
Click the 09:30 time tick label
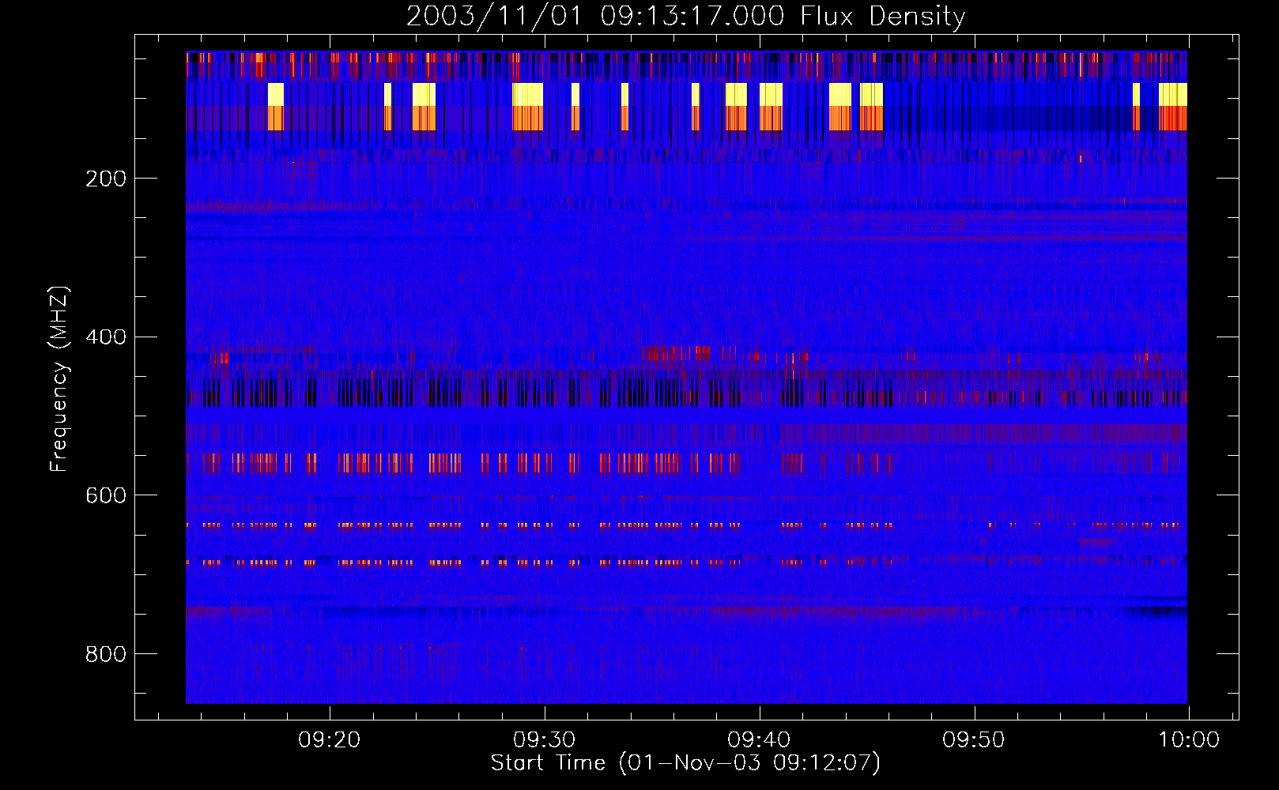tap(544, 740)
